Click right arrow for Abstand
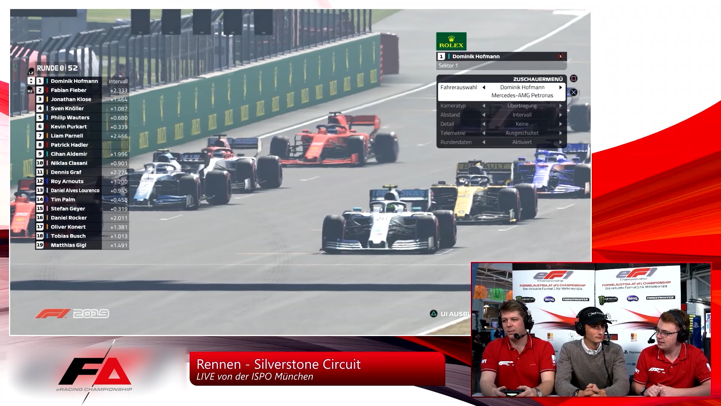Screen dimensions: 721x406 coord(561,115)
